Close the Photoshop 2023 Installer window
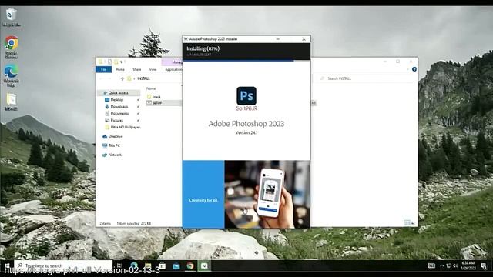 pos(304,39)
